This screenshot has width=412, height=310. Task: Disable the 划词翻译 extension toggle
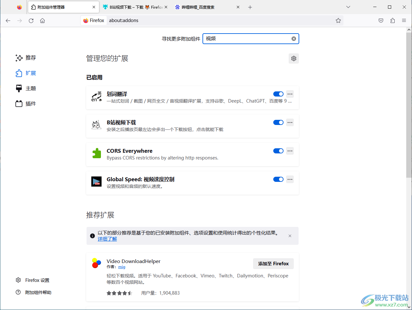coord(278,94)
